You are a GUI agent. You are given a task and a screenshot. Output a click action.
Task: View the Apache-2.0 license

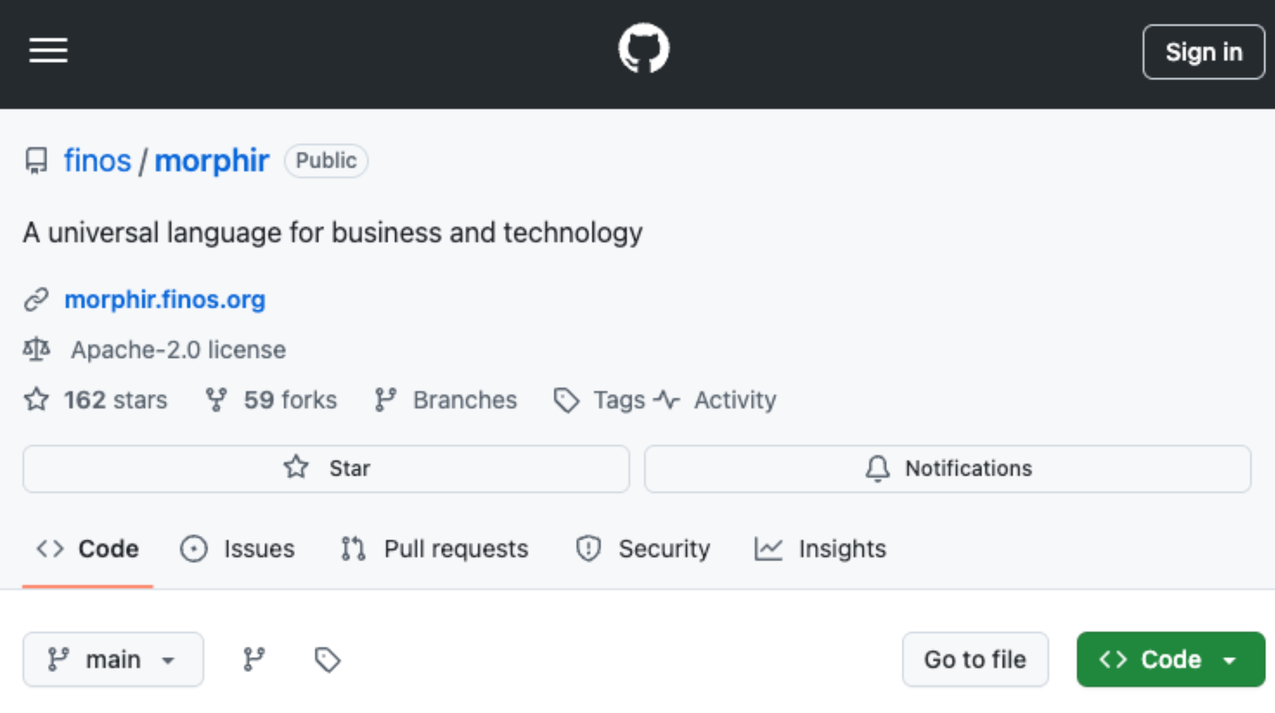[x=179, y=350]
